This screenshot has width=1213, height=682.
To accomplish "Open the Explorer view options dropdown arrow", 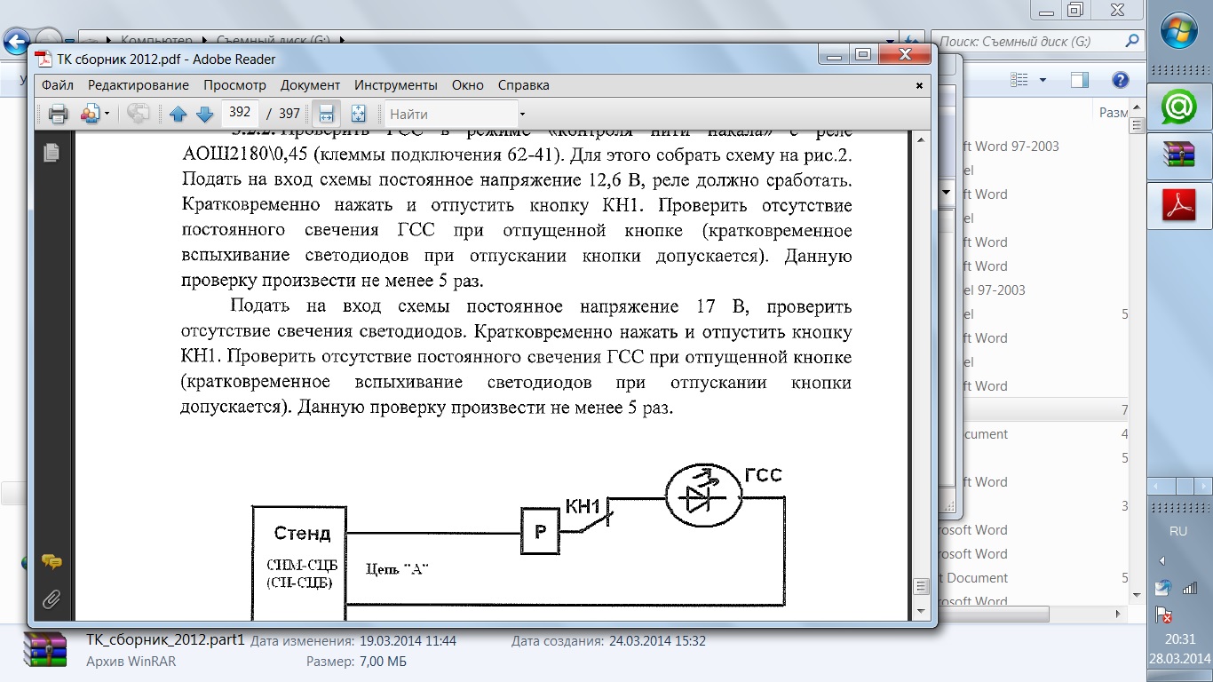I will click(1043, 80).
